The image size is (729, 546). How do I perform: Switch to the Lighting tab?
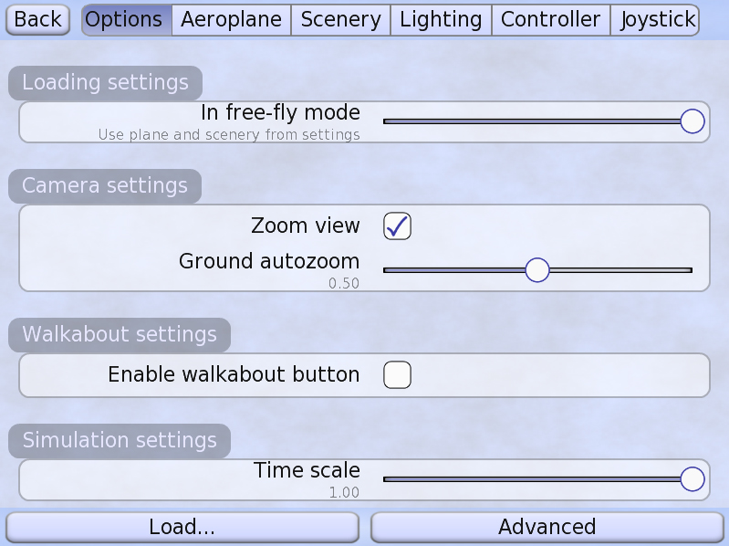(441, 19)
